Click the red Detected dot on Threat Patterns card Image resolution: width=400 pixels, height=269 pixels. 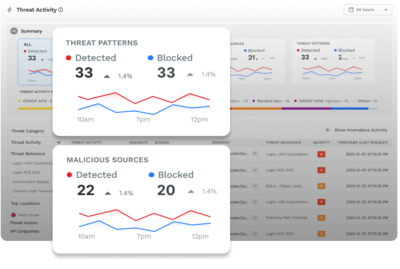click(68, 58)
